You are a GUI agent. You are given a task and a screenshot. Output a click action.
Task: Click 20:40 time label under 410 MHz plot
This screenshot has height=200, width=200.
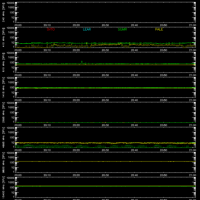(x=134, y=50)
